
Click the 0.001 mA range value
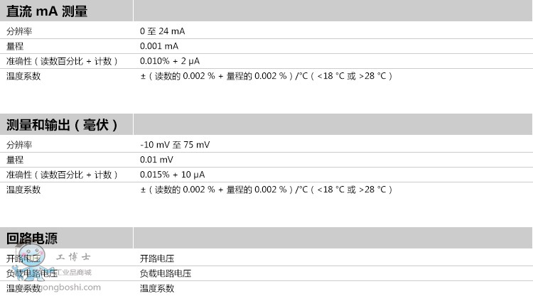coord(158,46)
